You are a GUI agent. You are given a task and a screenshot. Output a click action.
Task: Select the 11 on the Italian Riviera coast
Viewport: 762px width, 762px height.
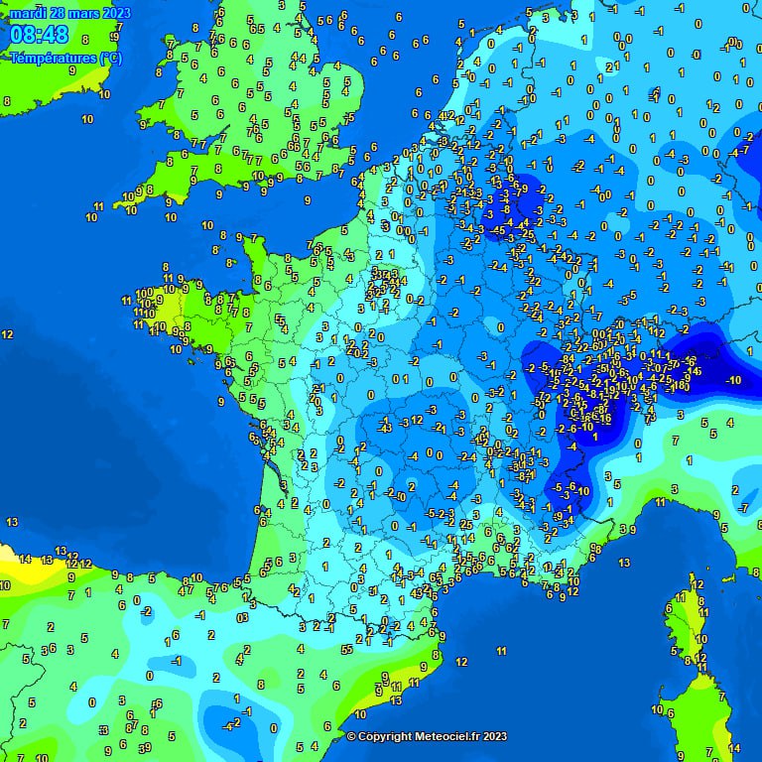pyautogui.click(x=659, y=503)
